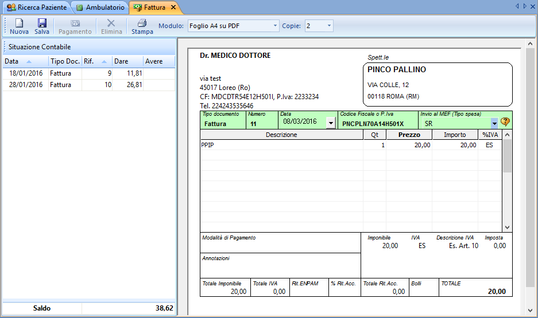Click the Importo column header
This screenshot has height=318, width=538.
coord(455,135)
